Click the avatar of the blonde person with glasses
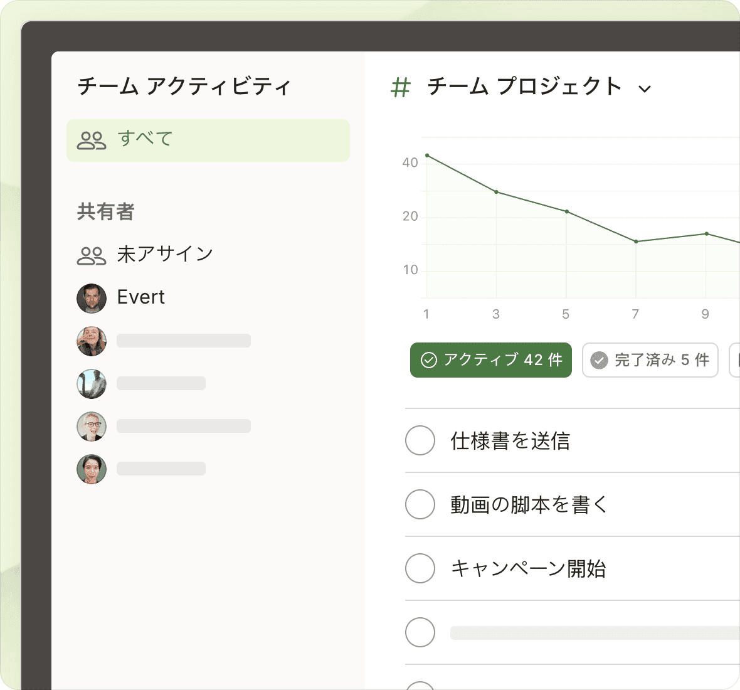This screenshot has width=740, height=690. pyautogui.click(x=92, y=427)
